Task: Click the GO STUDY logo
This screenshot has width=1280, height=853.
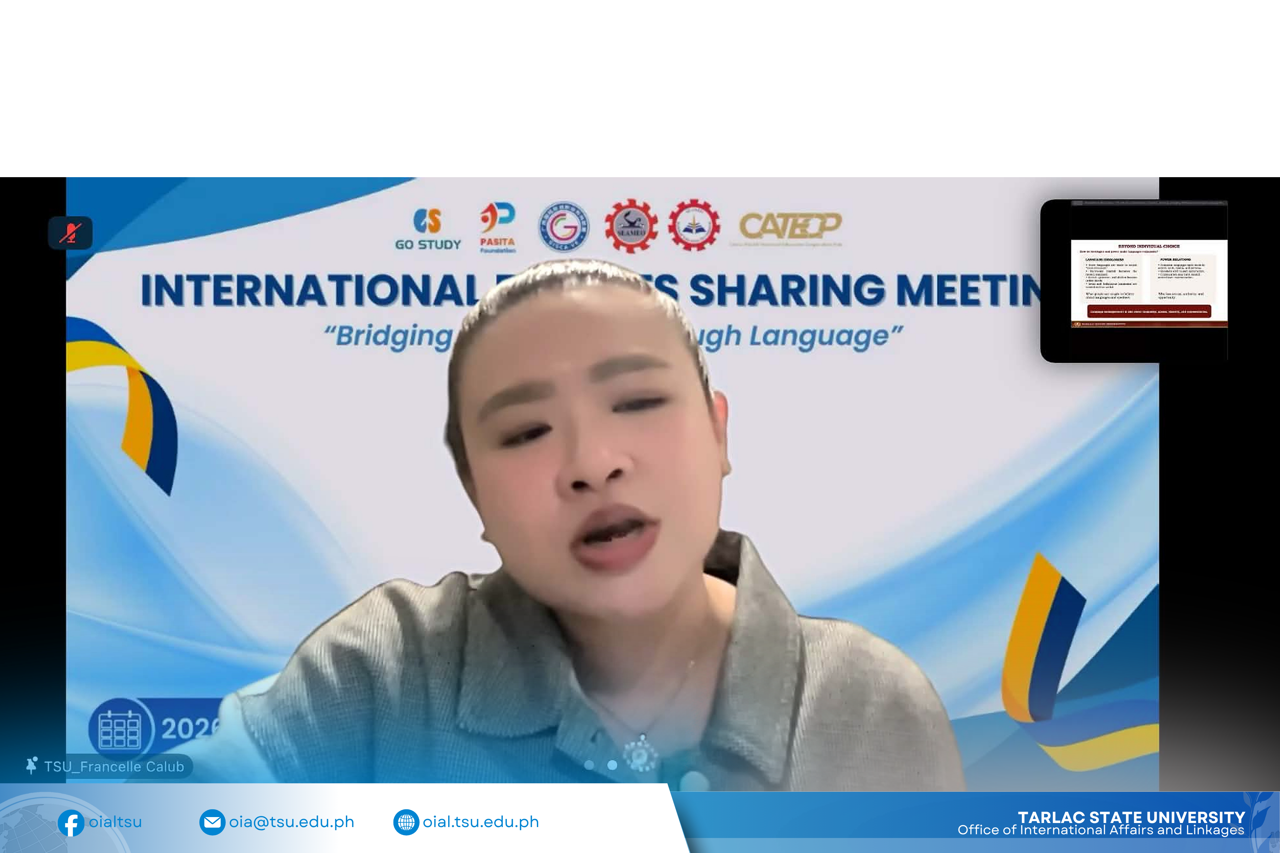Action: click(x=428, y=229)
